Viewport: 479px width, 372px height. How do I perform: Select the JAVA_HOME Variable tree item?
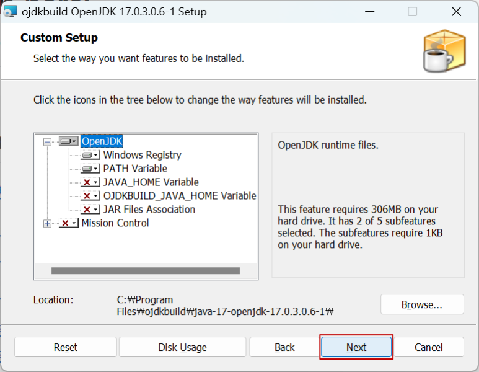151,182
